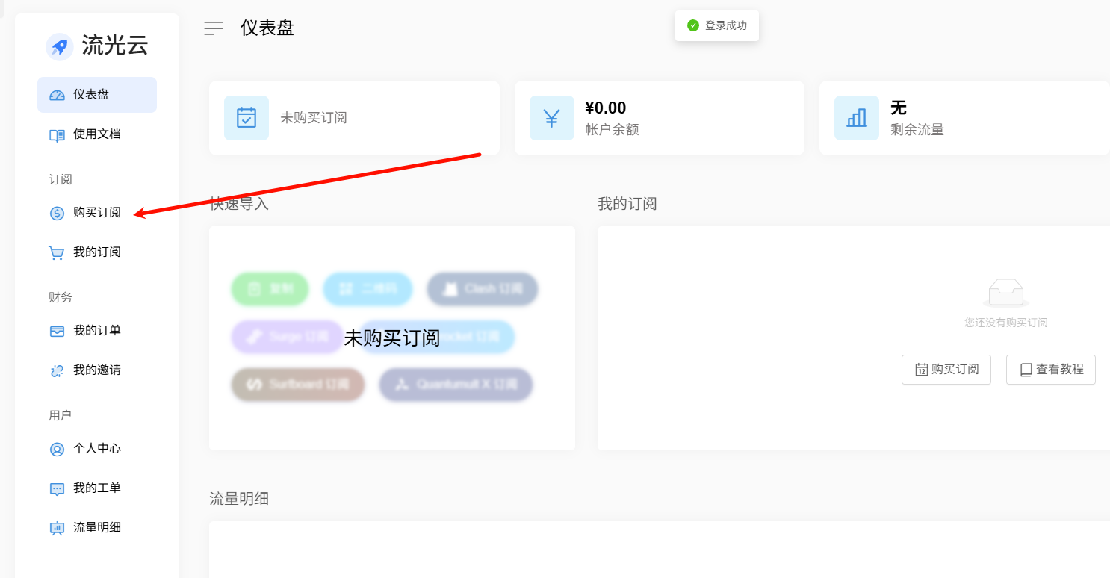The height and width of the screenshot is (578, 1110).
Task: Click the blurred Quantumult X 订阅 button
Action: click(x=456, y=385)
